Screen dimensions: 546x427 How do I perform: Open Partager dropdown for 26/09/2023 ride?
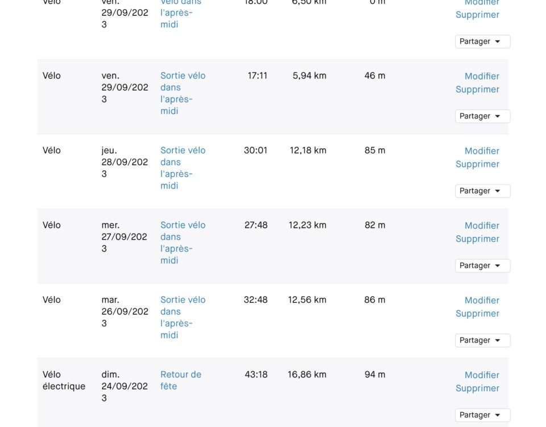click(x=482, y=340)
